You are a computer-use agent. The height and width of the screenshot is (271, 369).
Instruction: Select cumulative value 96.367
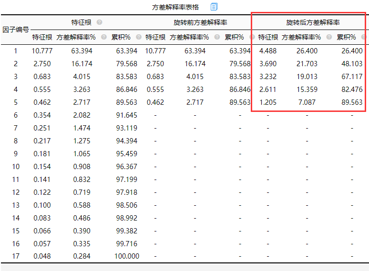tap(127, 167)
